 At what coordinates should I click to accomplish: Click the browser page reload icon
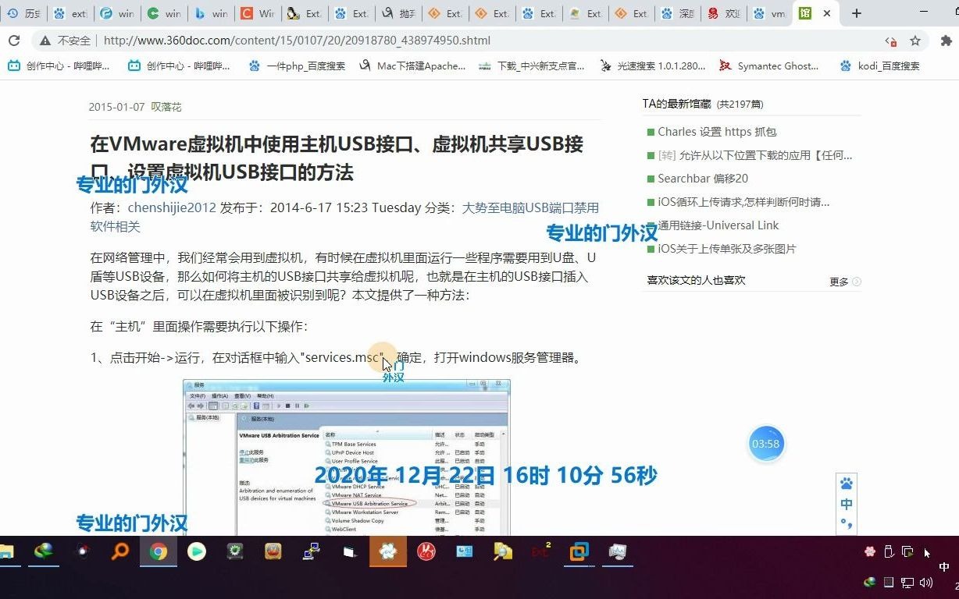[14, 40]
